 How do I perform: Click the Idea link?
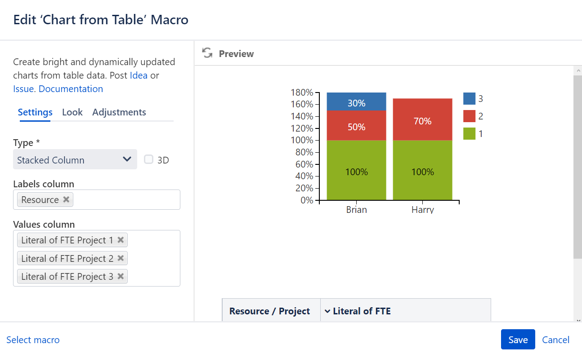[x=139, y=75]
